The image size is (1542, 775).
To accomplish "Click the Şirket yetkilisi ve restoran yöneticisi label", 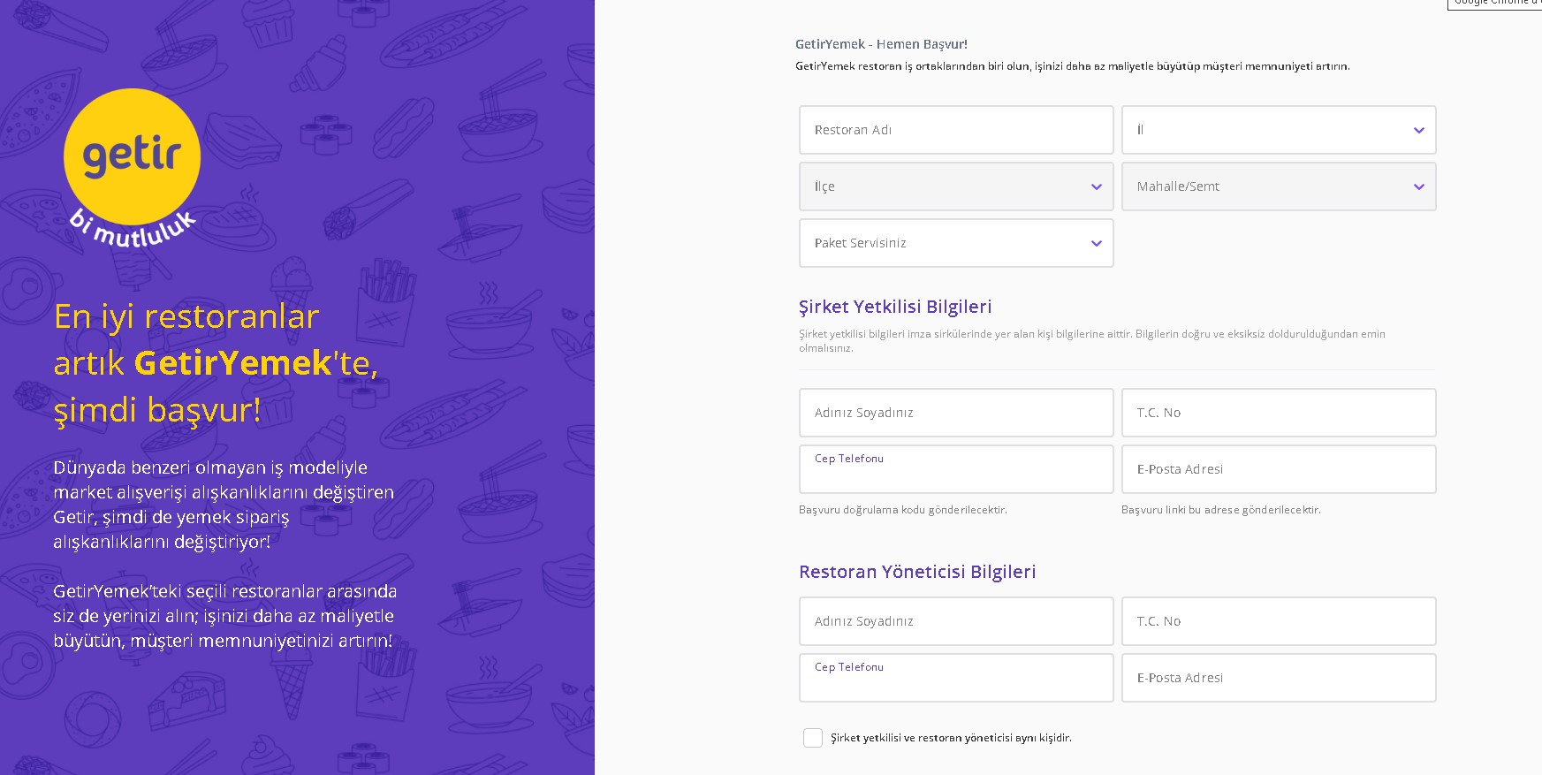I will click(951, 738).
